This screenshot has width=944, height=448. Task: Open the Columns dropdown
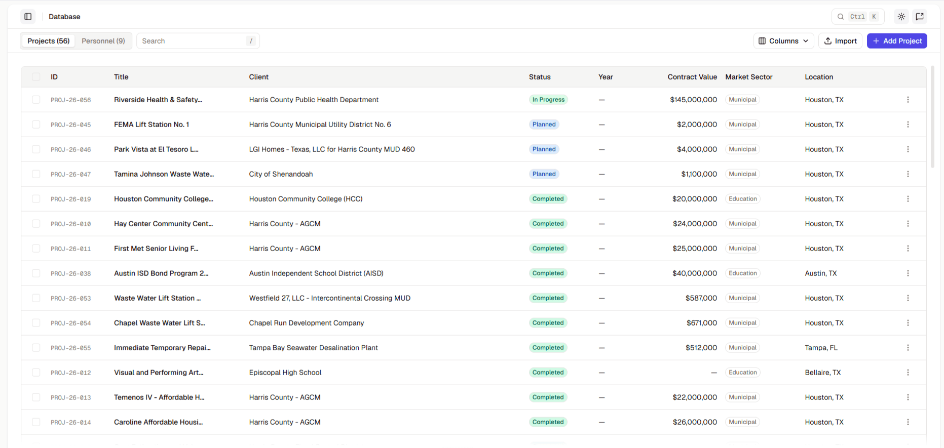point(783,41)
